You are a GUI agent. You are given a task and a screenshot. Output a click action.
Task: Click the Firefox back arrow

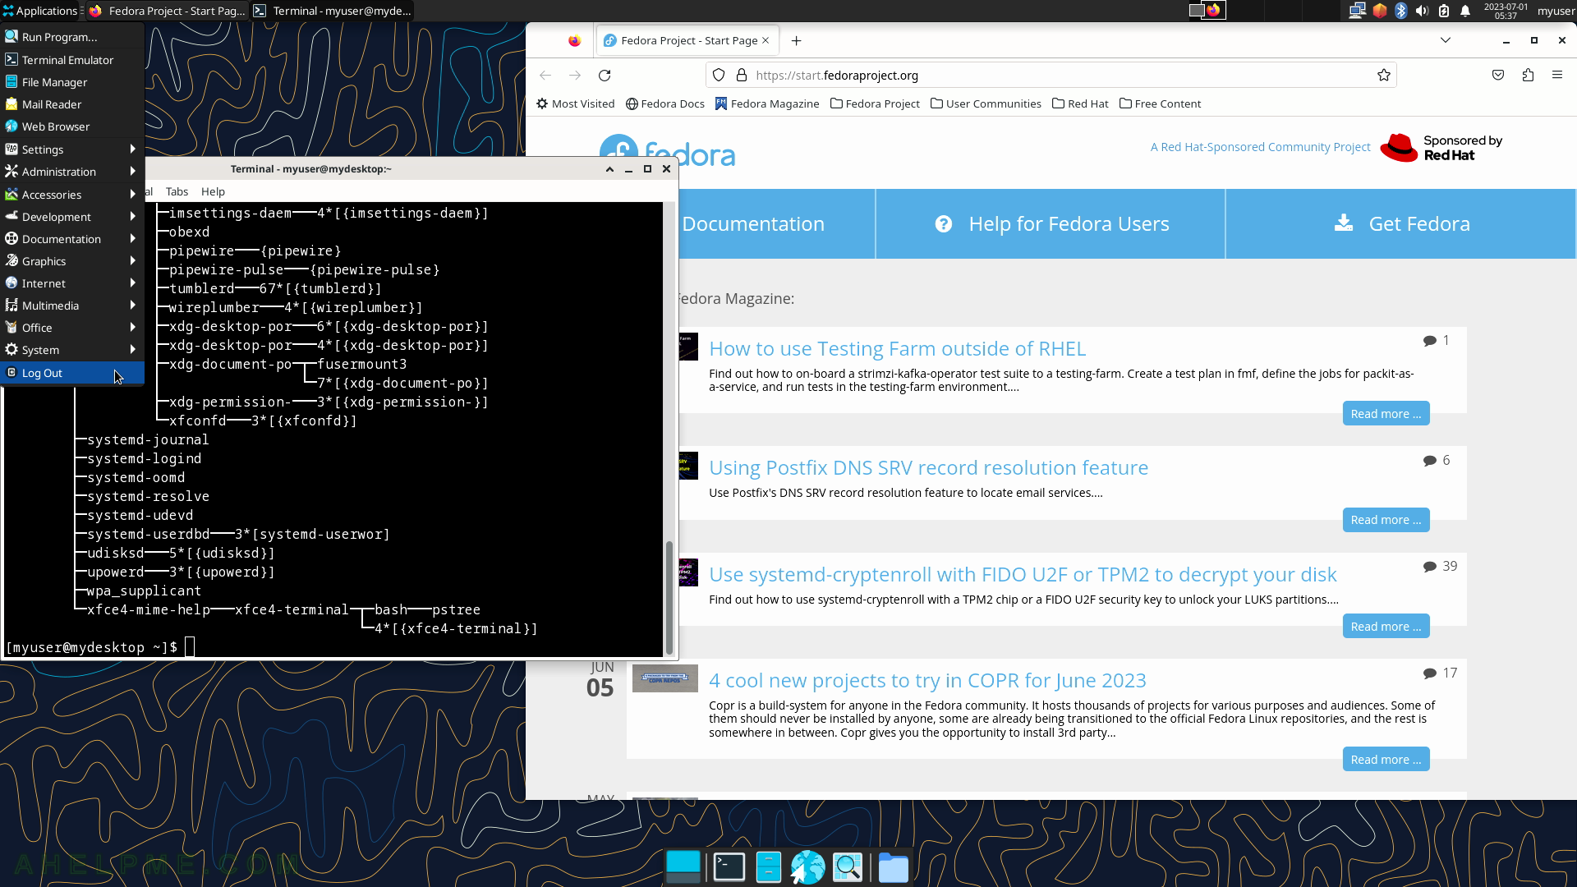545,76
